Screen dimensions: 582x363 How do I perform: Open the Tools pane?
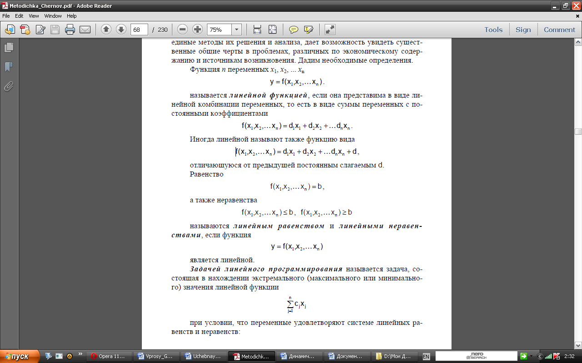coord(493,29)
